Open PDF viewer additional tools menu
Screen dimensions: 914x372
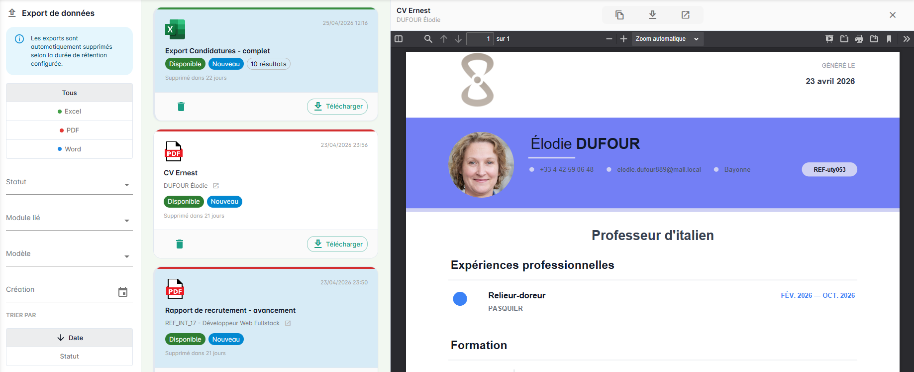click(x=907, y=39)
